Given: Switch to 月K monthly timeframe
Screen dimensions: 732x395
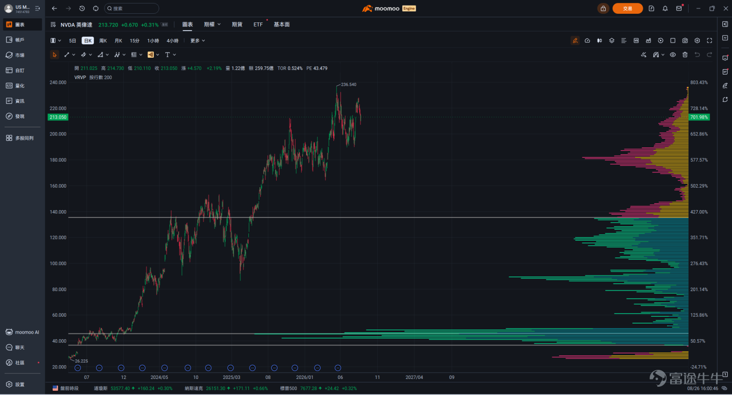Looking at the screenshot, I should 118,41.
